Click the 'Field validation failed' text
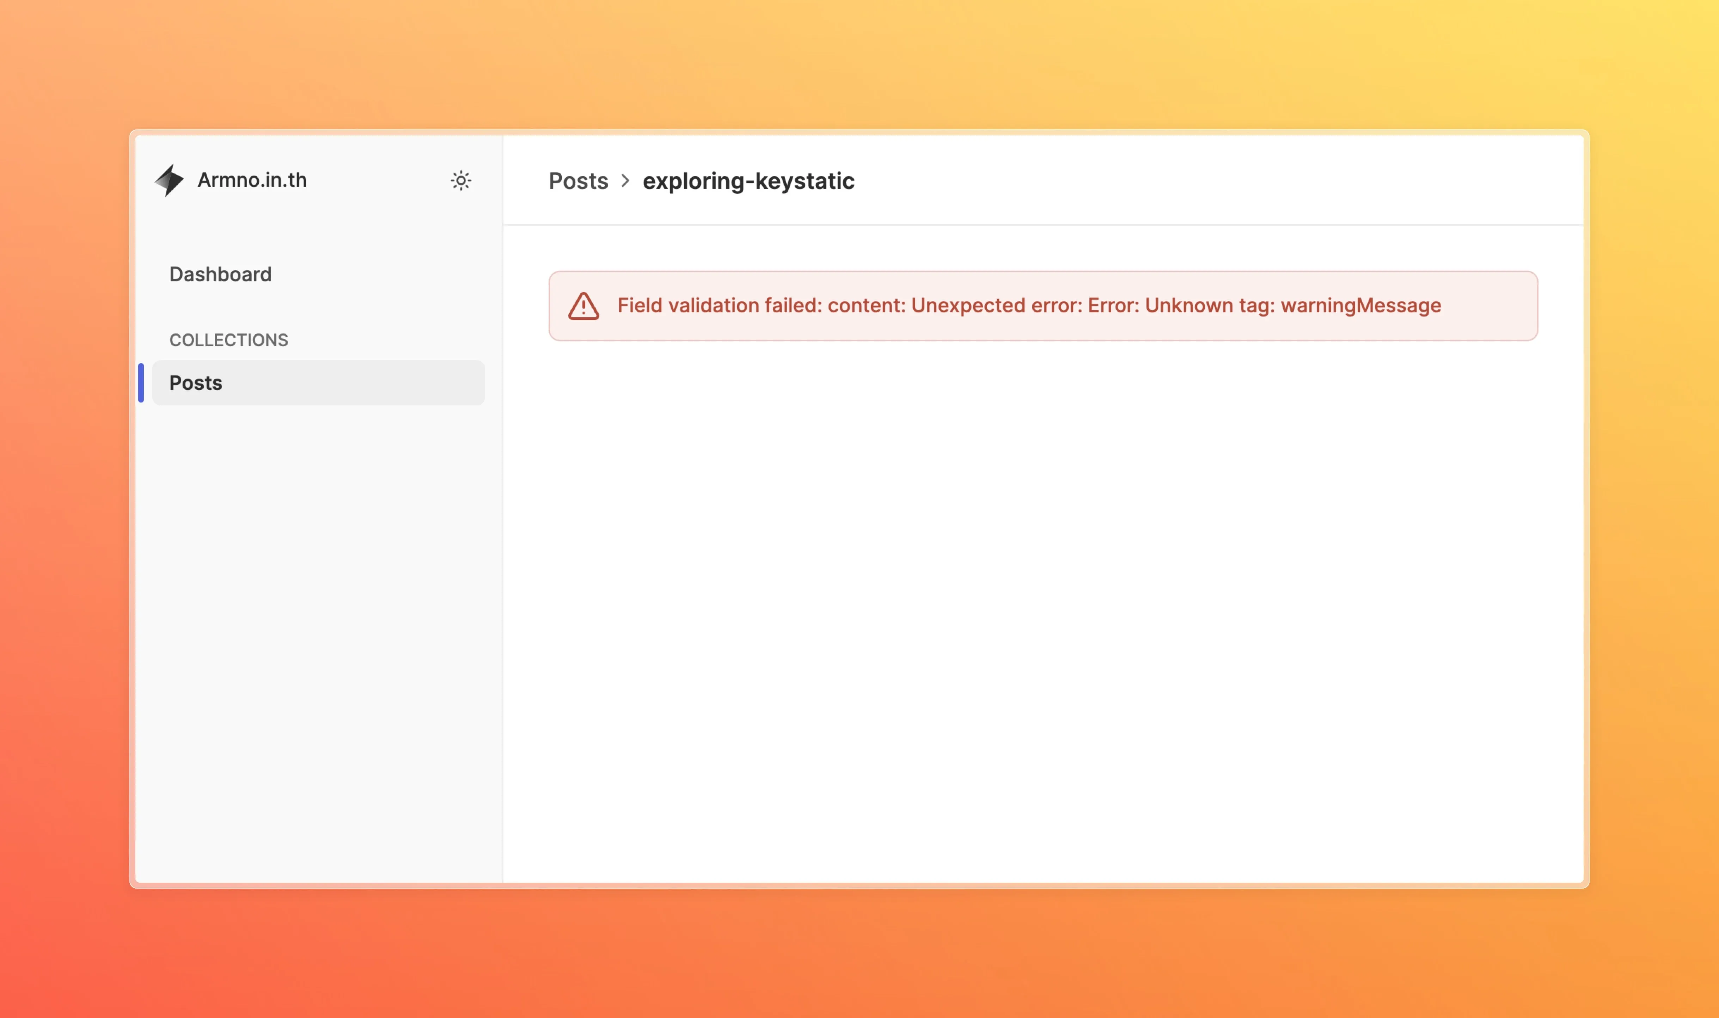 [x=719, y=305]
